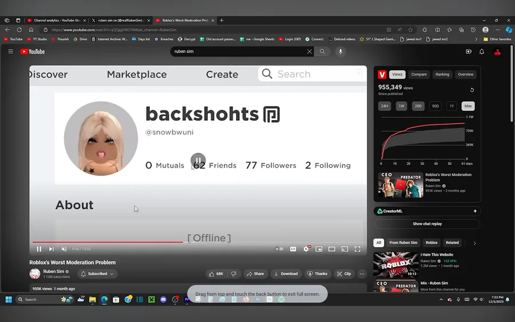
Task: Enter full screen on the video
Action: (357, 249)
